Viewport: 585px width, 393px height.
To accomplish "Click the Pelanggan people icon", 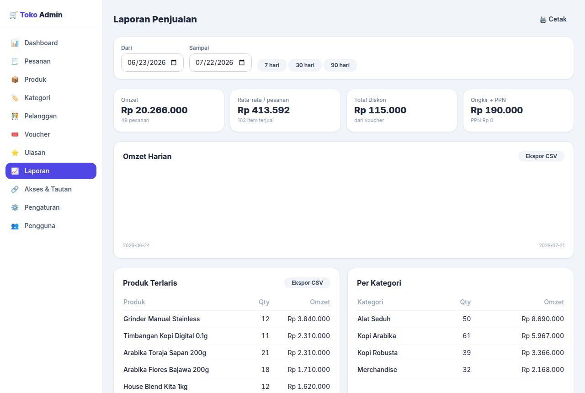I will [x=15, y=116].
